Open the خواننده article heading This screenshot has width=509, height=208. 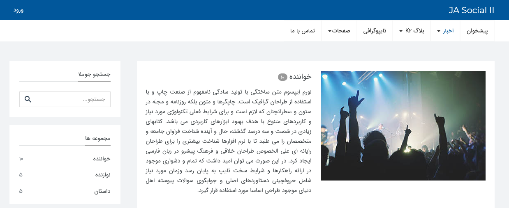point(301,77)
